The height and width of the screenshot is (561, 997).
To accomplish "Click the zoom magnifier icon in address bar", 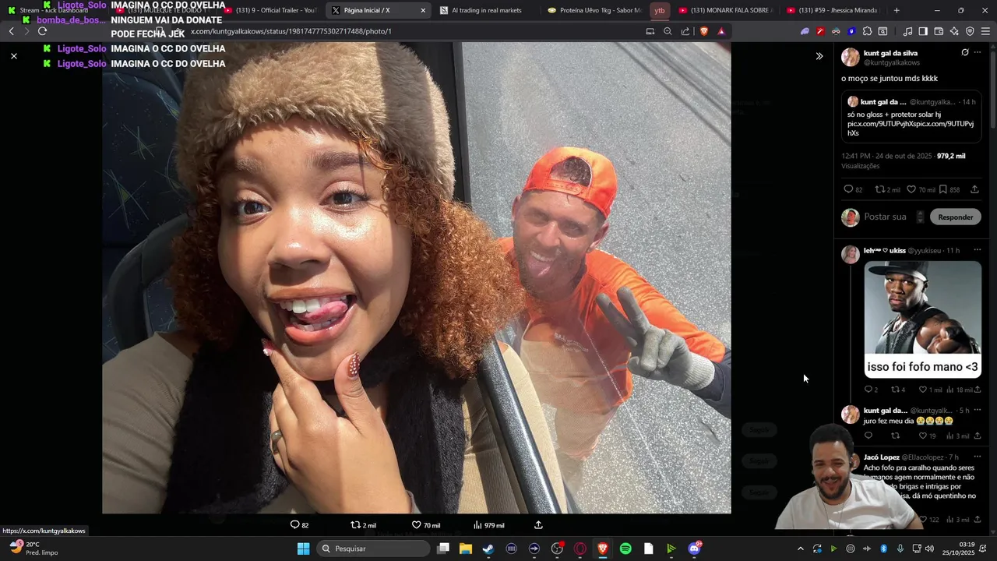I will click(668, 31).
